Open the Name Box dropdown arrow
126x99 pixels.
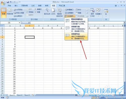(x=19, y=23)
